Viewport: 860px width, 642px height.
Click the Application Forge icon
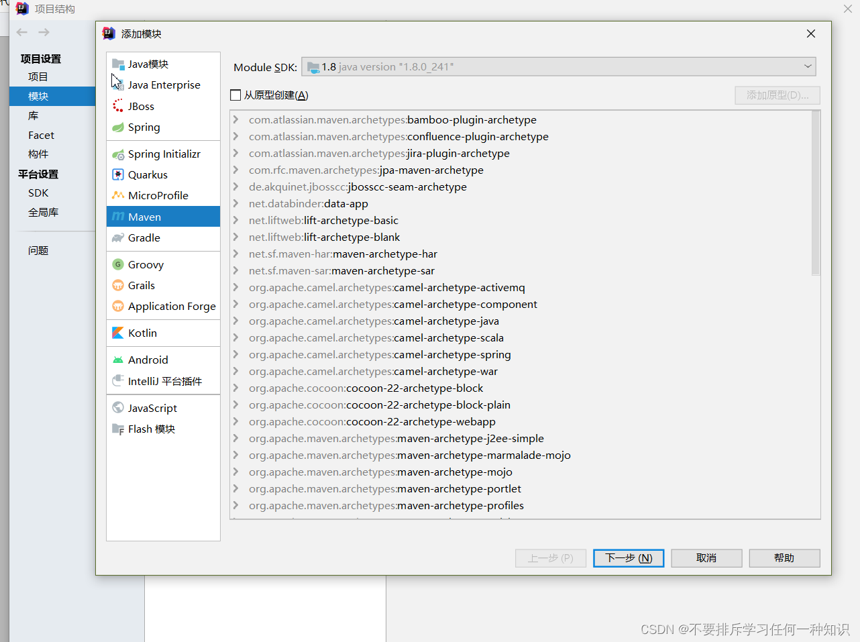pos(118,307)
